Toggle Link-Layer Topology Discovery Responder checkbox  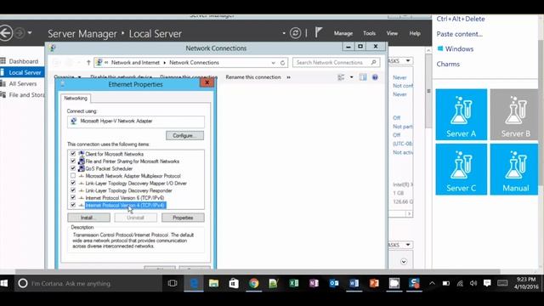(73, 190)
